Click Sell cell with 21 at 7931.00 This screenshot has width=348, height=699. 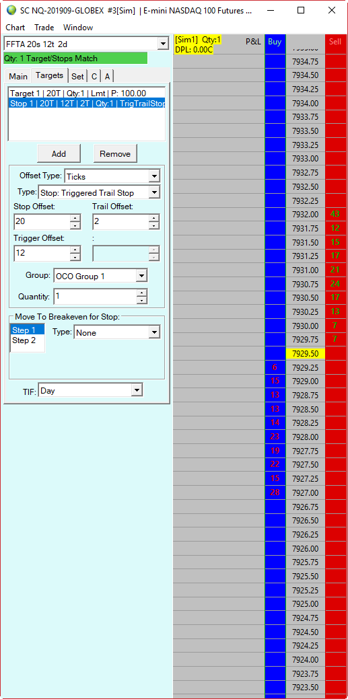click(335, 270)
